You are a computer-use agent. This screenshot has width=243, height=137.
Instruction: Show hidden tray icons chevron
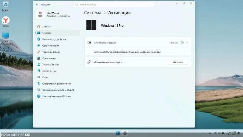coord(203,133)
